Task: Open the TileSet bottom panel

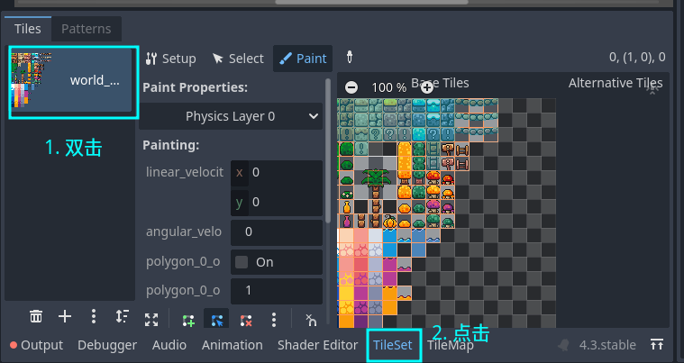Action: [393, 345]
